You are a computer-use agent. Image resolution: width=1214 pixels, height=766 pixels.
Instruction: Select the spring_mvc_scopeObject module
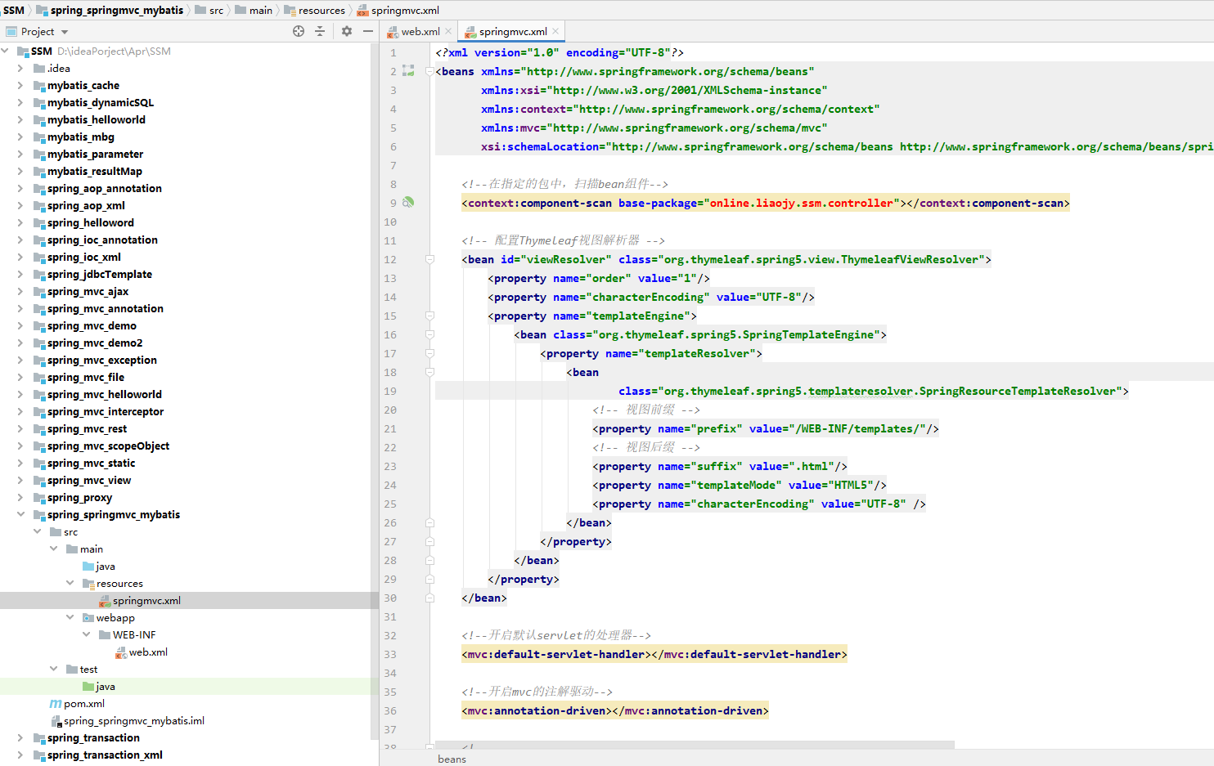109,446
